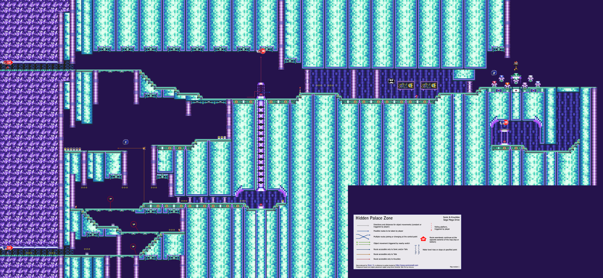This screenshot has height=278, width=603.
Task: Click the crossing blue arrows legend symbol
Action: [x=363, y=236]
